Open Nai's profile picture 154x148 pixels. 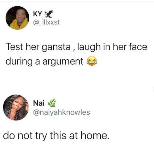click(x=16, y=108)
